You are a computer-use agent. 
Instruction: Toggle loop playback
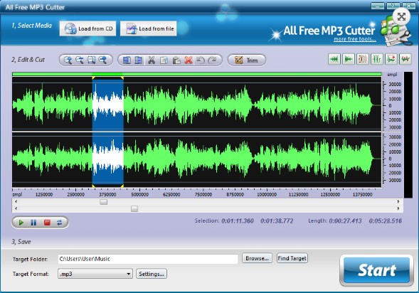point(59,223)
